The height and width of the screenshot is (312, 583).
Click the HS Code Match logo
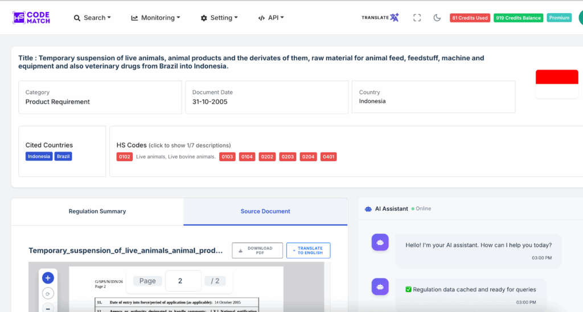coord(31,18)
